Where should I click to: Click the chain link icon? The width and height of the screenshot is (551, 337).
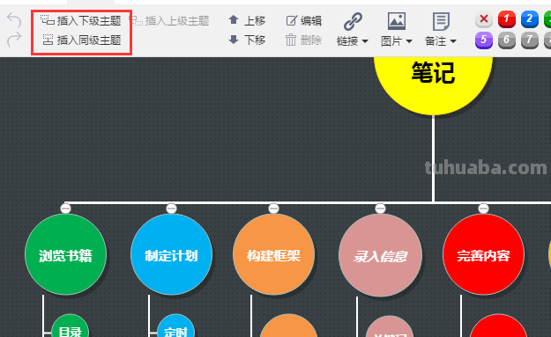tap(353, 21)
